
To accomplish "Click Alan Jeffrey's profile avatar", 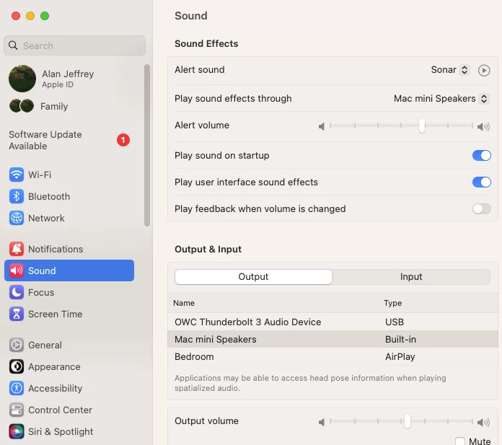I will (x=22, y=79).
